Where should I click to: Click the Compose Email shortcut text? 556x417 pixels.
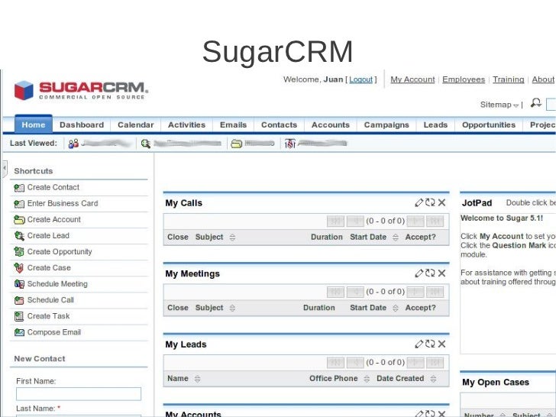54,332
